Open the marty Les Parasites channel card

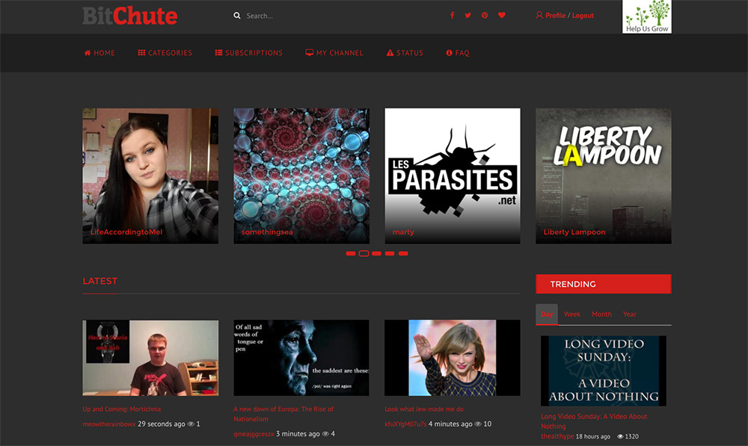(453, 176)
